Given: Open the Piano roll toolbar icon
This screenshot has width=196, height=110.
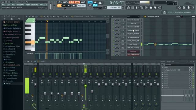Looking at the screenshot, I should click(137, 8).
